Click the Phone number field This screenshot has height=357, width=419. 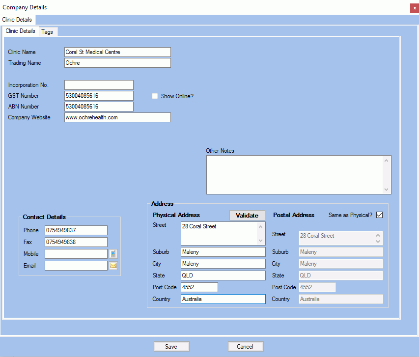click(x=76, y=230)
